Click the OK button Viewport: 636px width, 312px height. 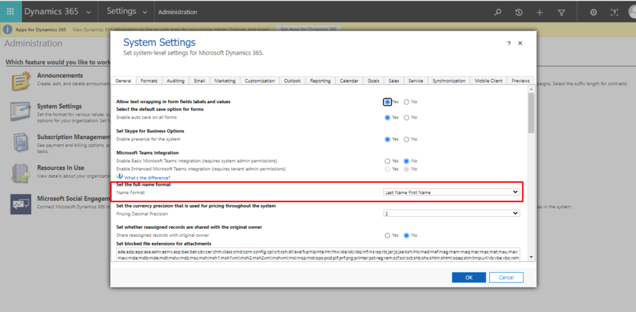click(x=469, y=278)
